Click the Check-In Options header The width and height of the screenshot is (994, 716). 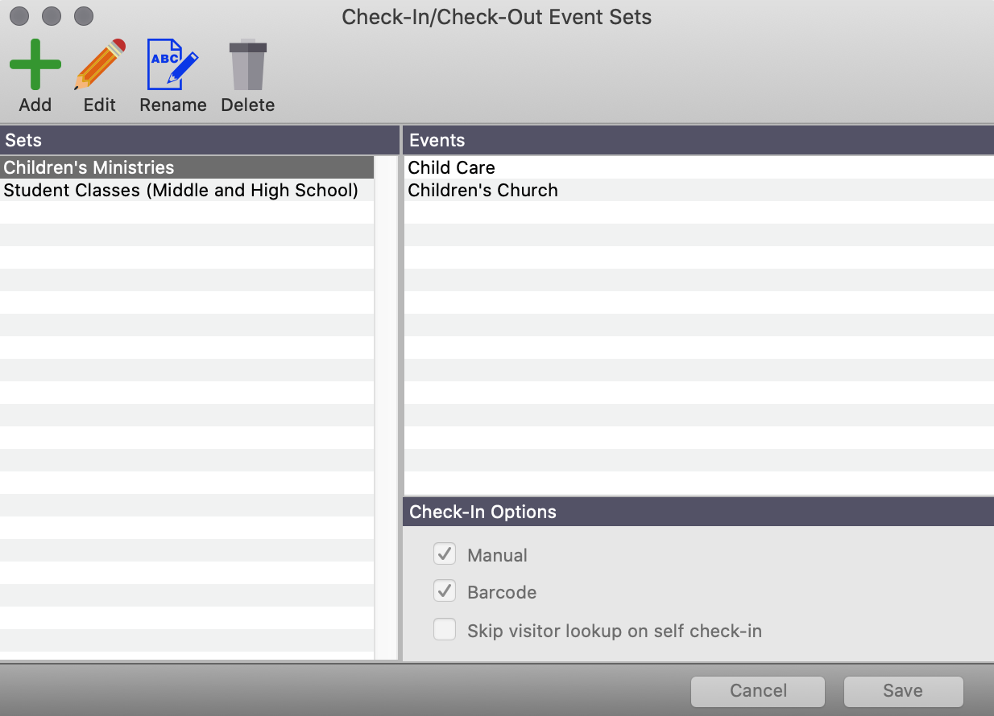point(481,512)
